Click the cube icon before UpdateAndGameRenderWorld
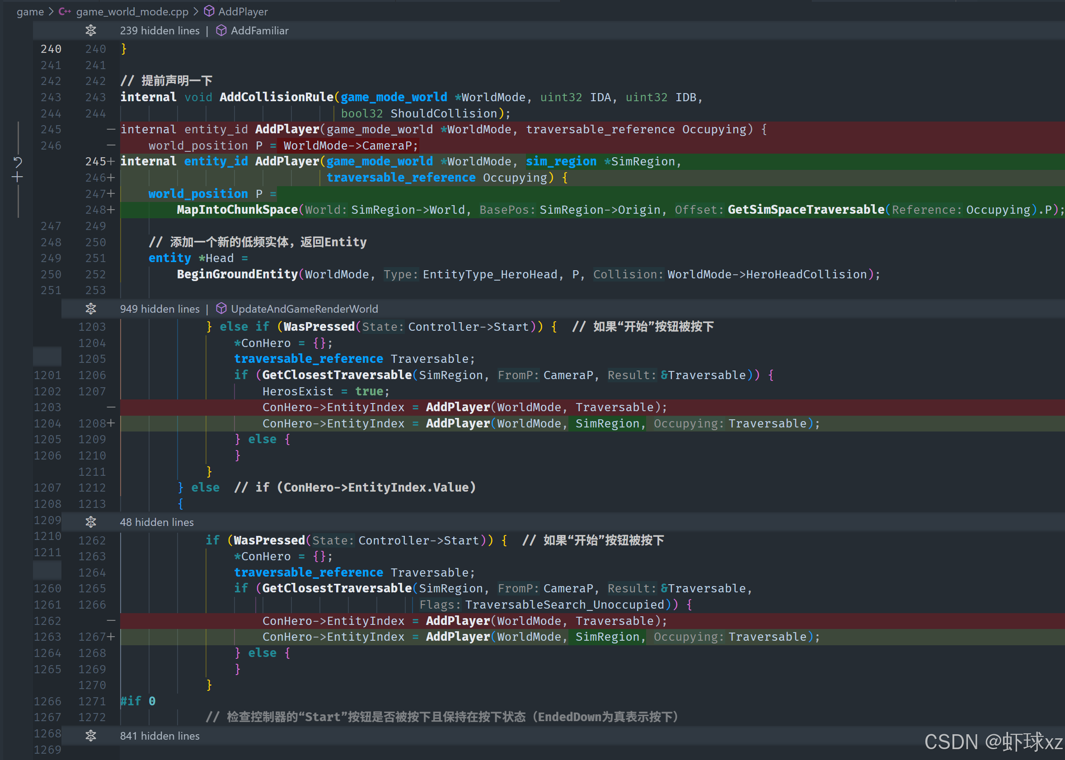The image size is (1065, 760). click(x=221, y=309)
